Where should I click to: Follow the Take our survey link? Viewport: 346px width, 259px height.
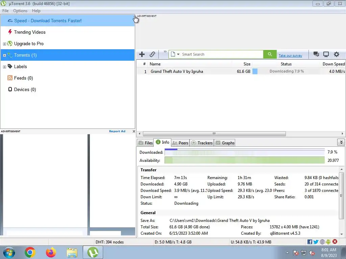tap(290, 56)
